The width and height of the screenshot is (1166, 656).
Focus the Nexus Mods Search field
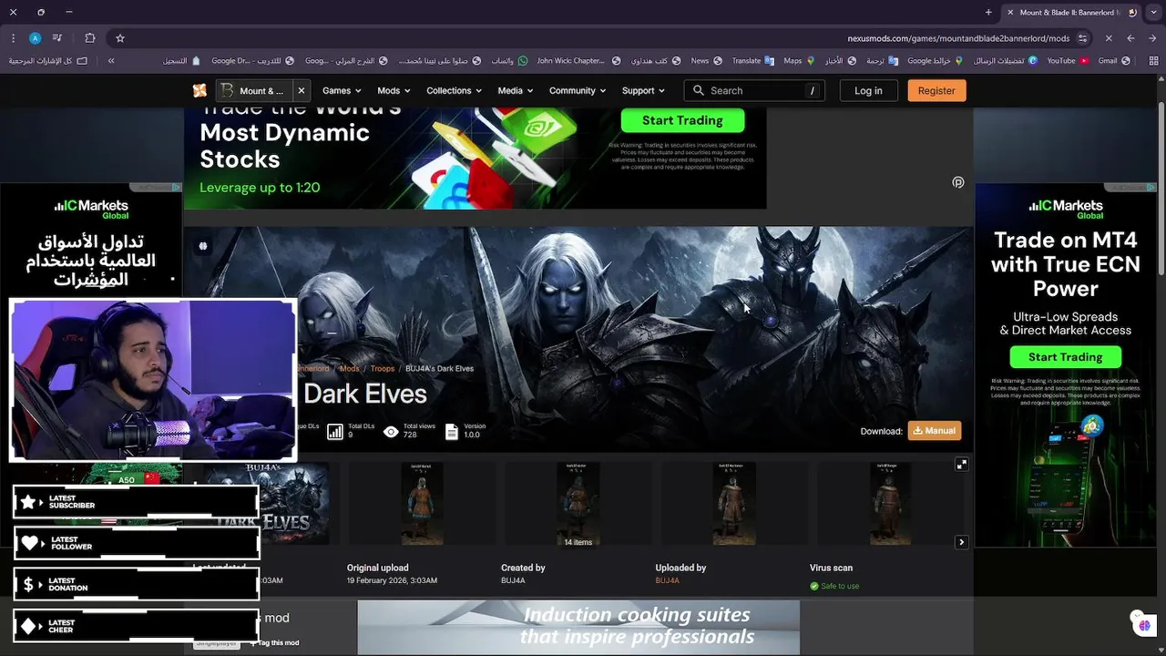(x=754, y=90)
